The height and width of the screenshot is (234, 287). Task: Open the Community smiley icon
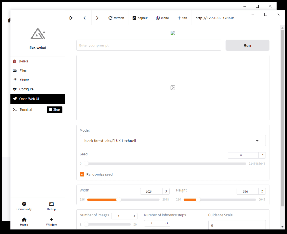point(24,204)
